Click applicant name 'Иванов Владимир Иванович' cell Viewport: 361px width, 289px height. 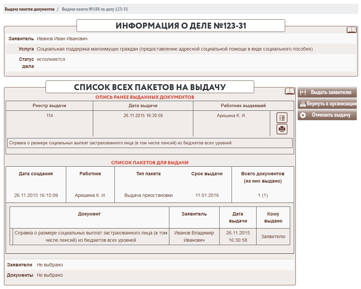[x=194, y=236]
